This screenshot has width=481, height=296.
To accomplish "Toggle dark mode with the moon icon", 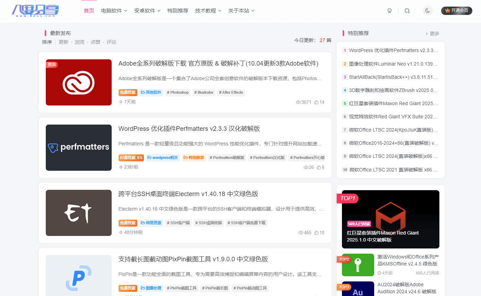I will 428,10.
